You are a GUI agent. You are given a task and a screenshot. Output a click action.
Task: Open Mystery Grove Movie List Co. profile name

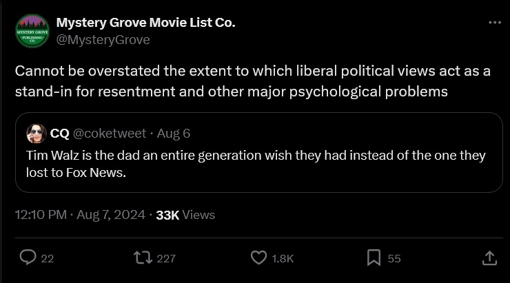[x=145, y=23]
